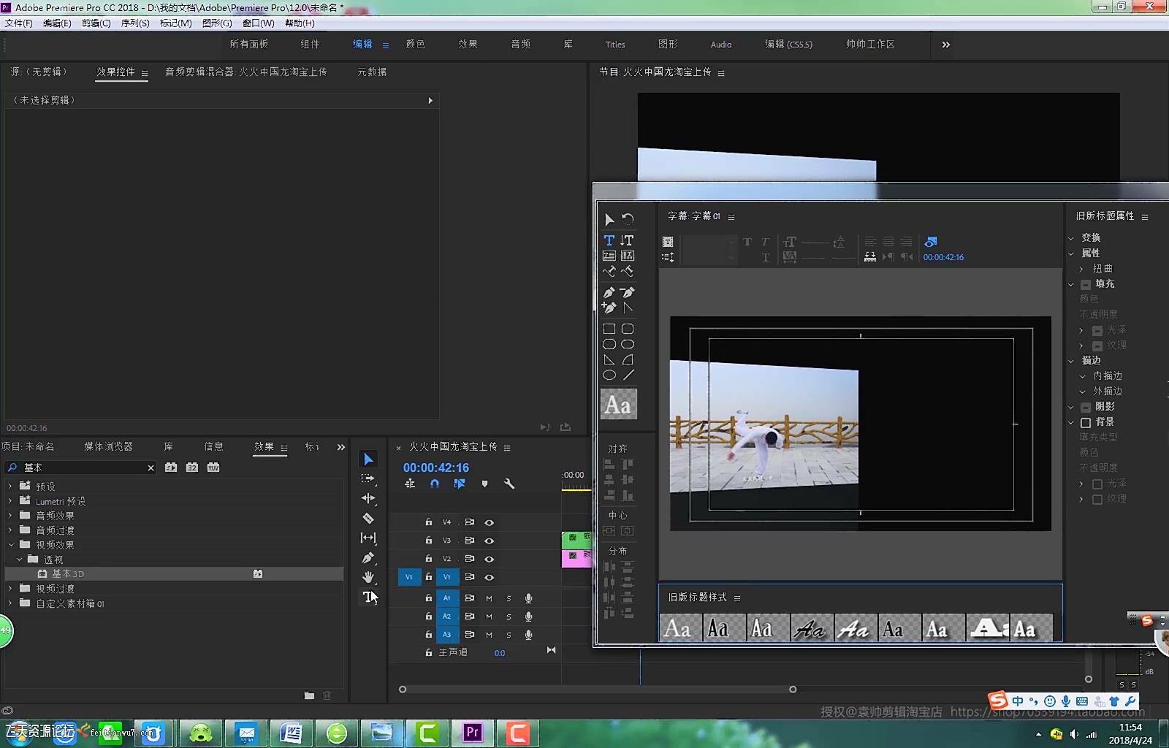Toggle the 填充 checkbox
The width and height of the screenshot is (1169, 748).
point(1086,284)
